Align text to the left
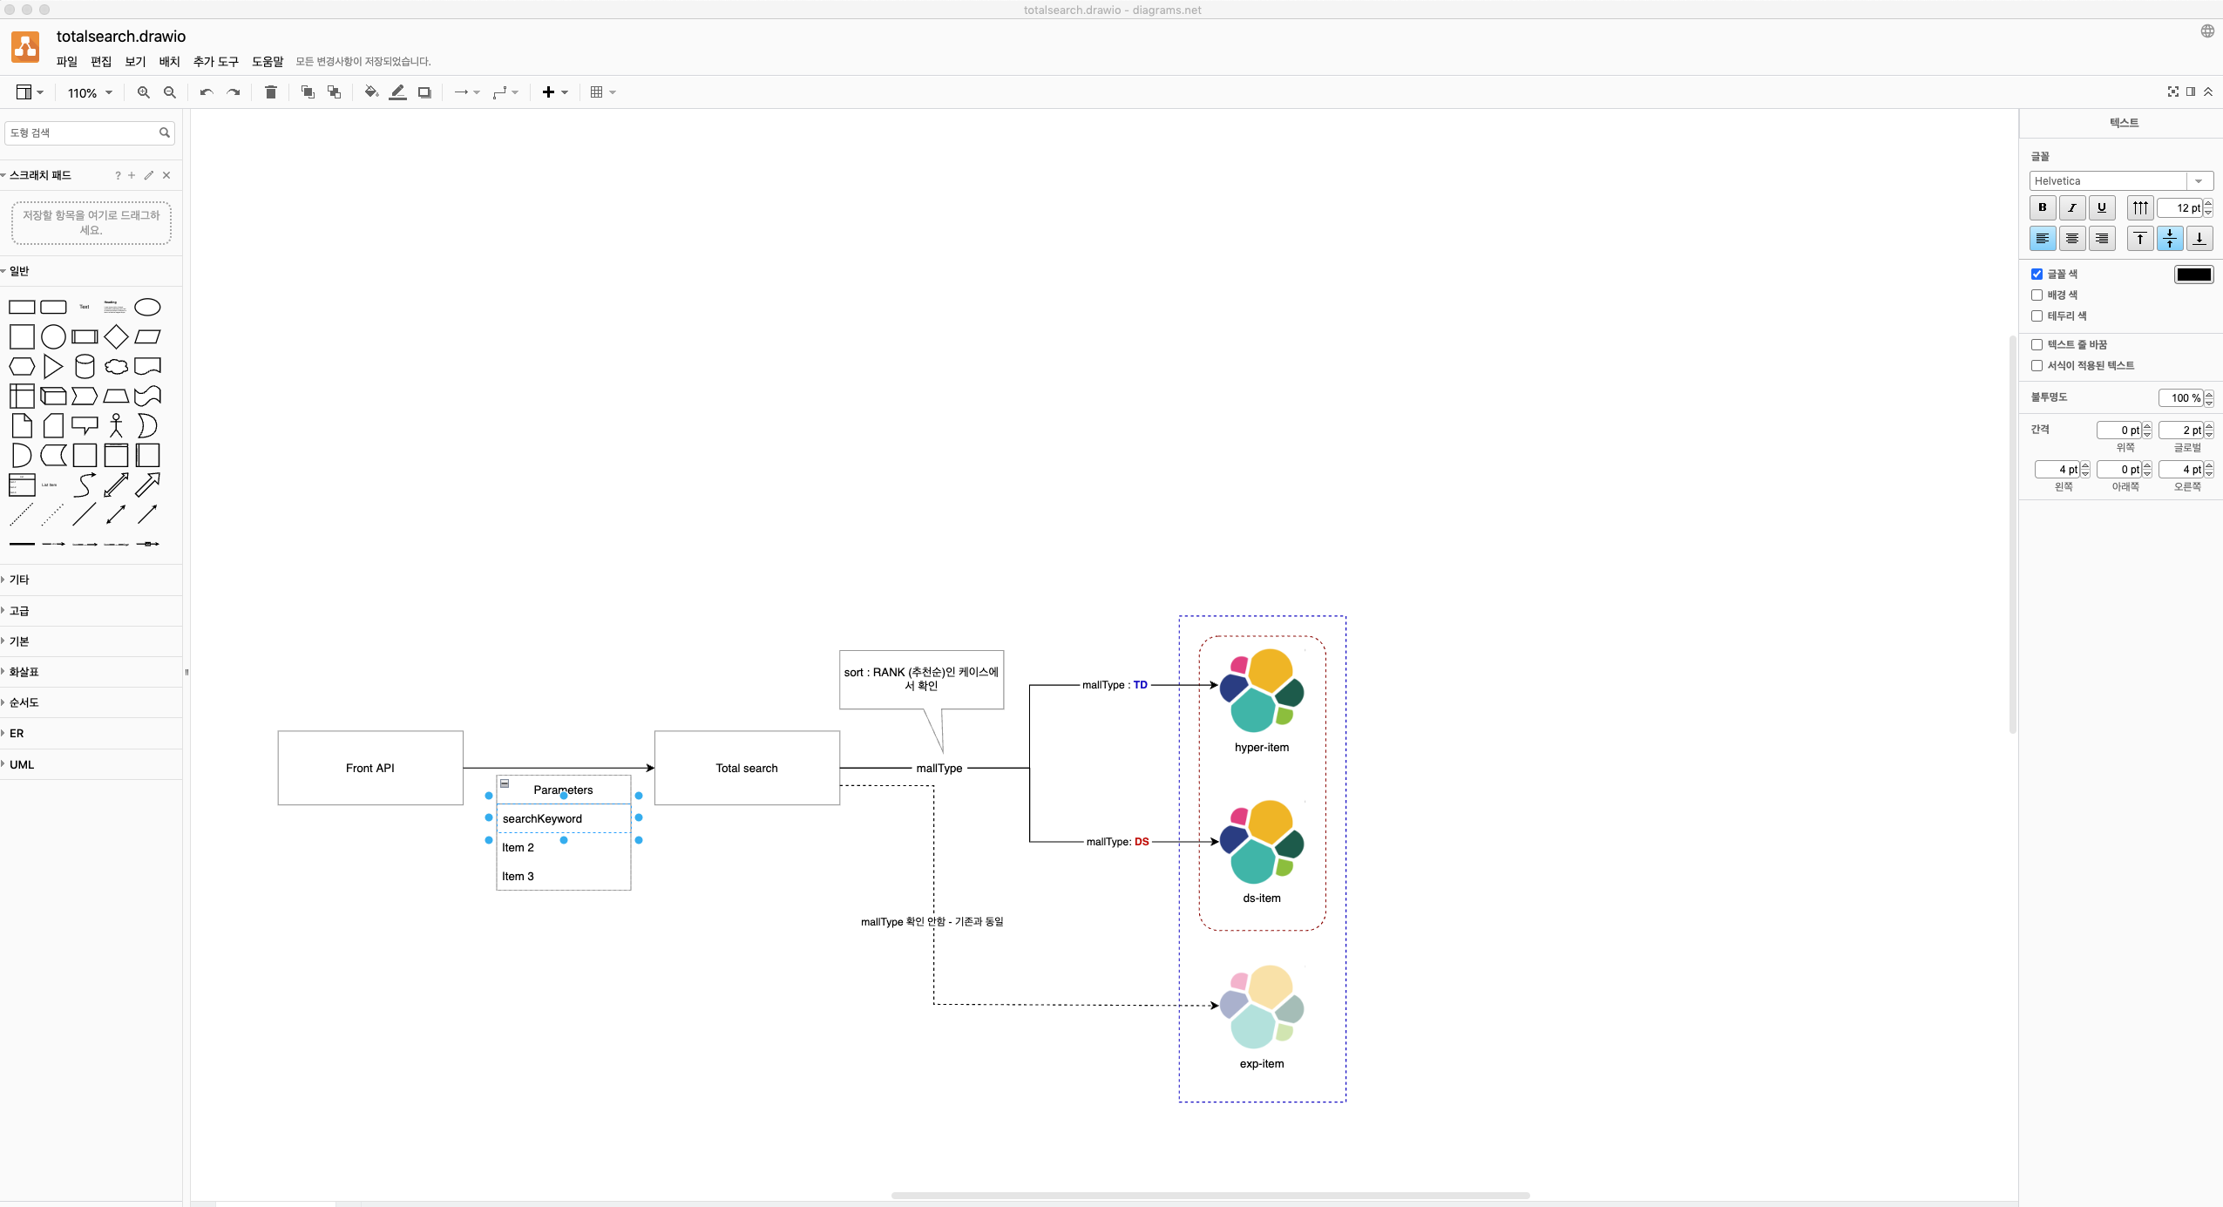The image size is (2223, 1207). 2043,238
